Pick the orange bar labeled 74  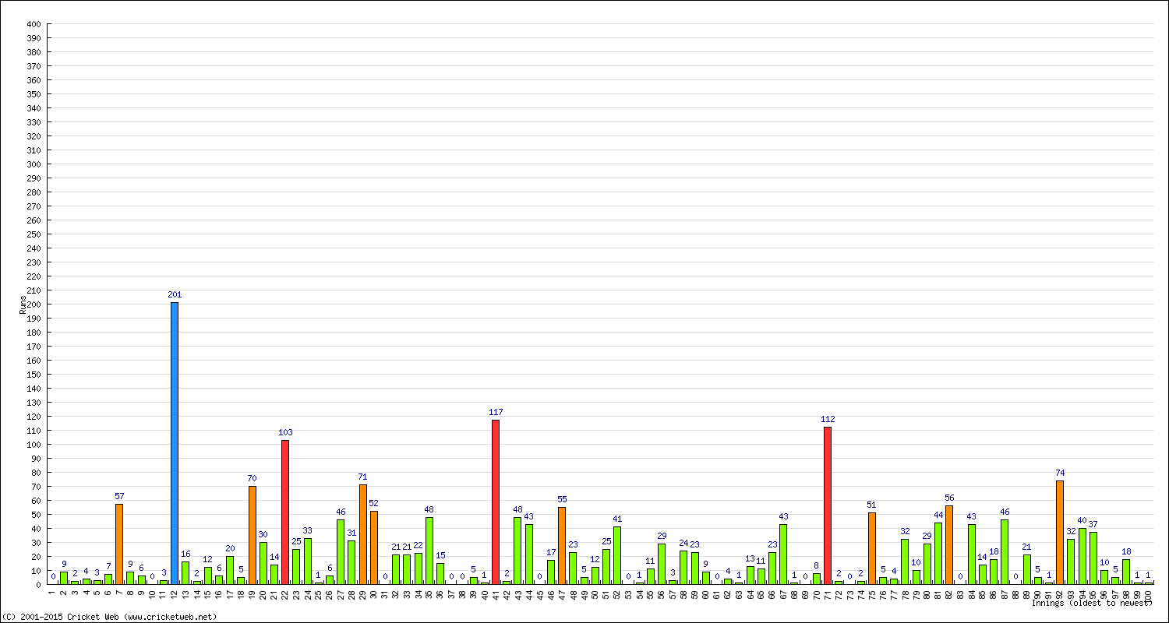point(1060,533)
